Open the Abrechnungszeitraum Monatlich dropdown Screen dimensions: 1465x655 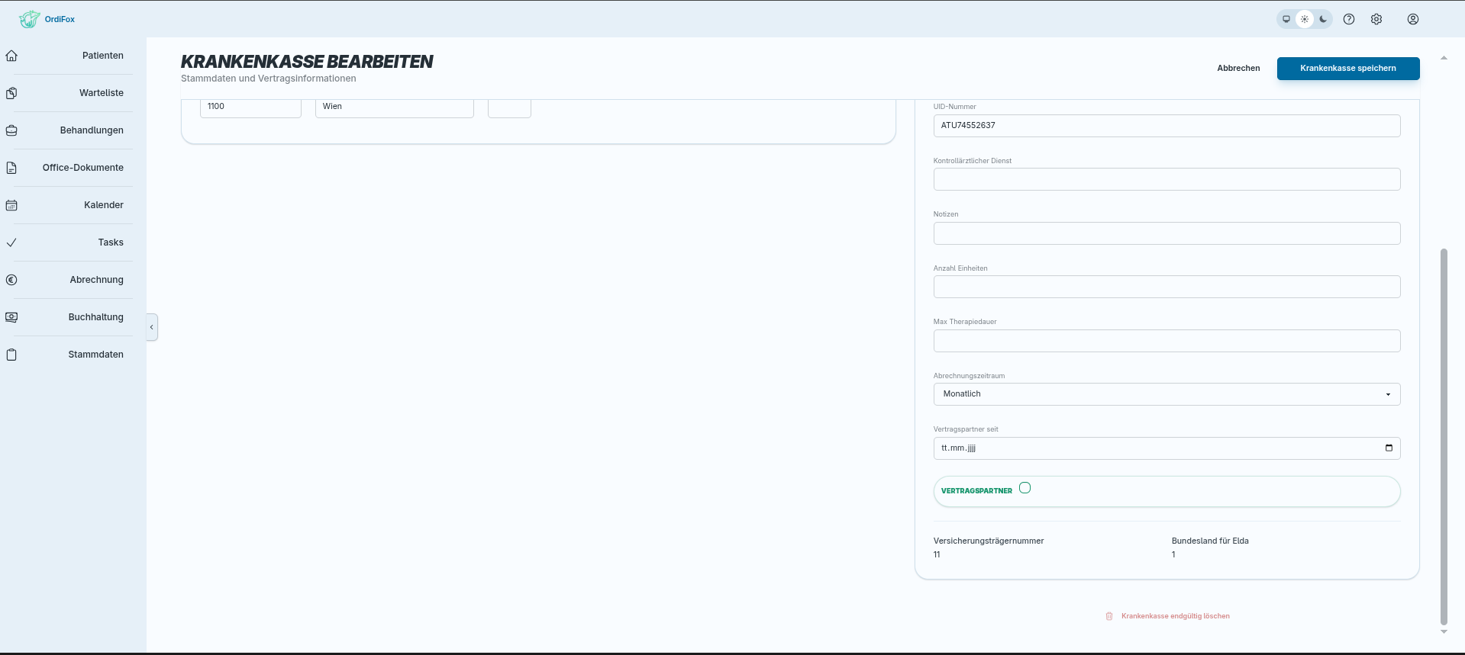[1167, 394]
